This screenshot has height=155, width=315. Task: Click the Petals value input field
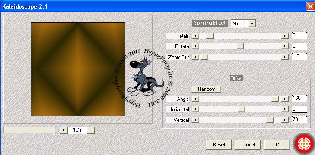[x=299, y=36]
